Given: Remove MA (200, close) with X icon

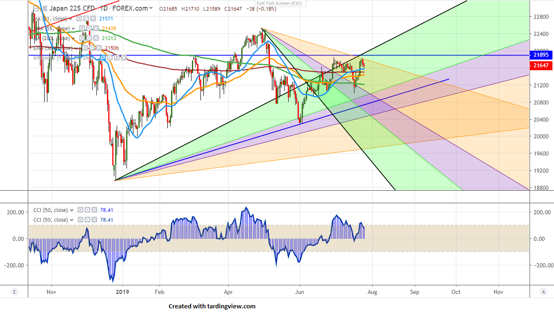Looking at the screenshot, I should (95, 38).
